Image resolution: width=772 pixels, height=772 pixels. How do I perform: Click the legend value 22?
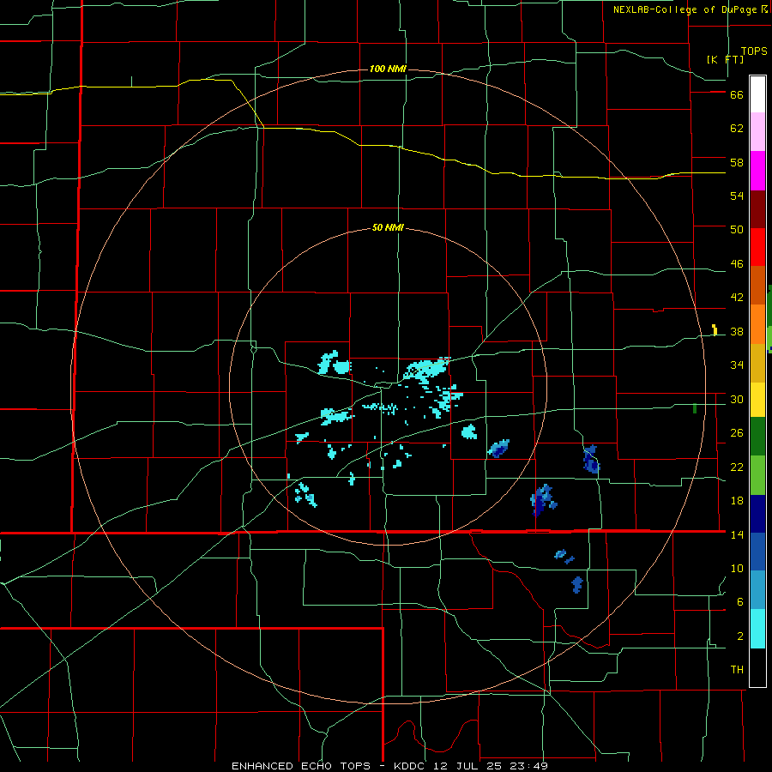(x=737, y=467)
